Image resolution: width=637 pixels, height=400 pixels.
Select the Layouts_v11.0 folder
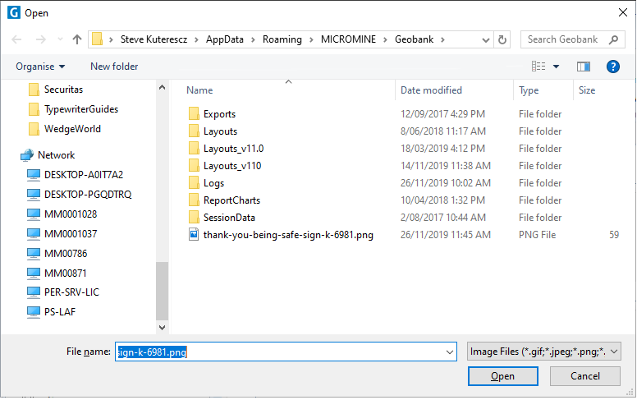[x=227, y=149]
